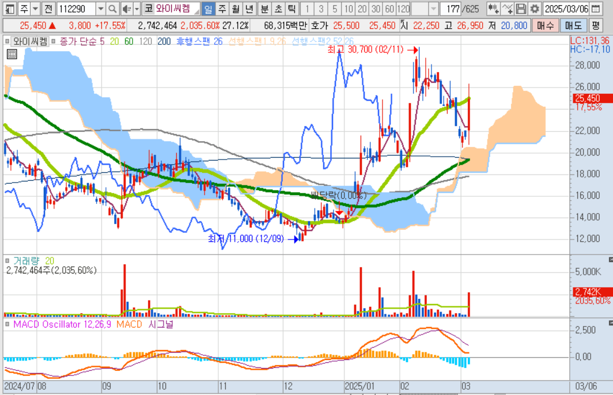Viewport: 613px width, 395px height.
Task: Switch to 년 yearly chart period
Action: pyautogui.click(x=249, y=8)
